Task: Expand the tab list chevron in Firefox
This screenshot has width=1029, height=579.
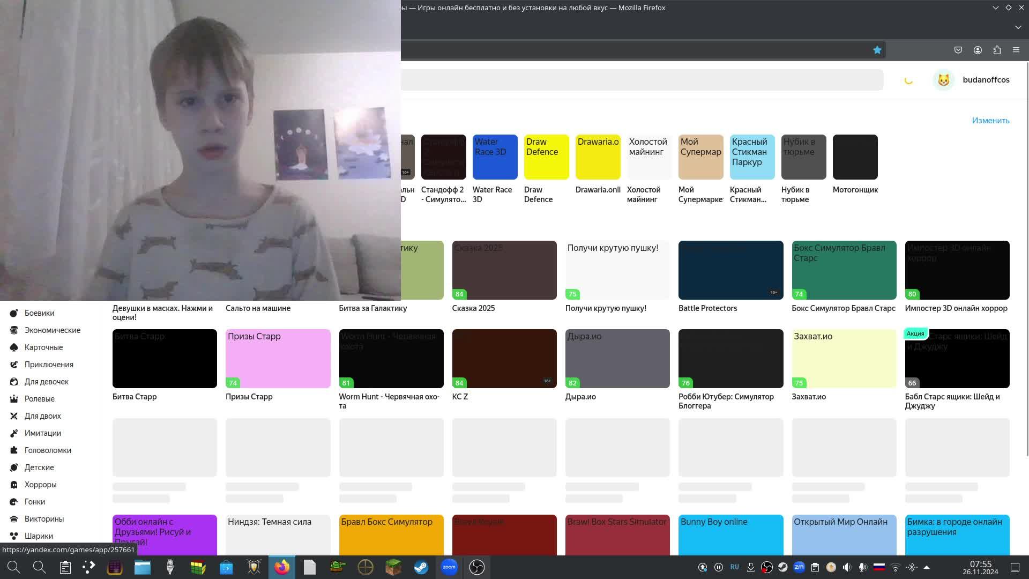Action: [1018, 27]
